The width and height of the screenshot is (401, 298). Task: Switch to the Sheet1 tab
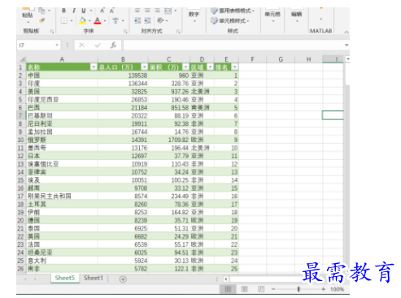coord(94,278)
